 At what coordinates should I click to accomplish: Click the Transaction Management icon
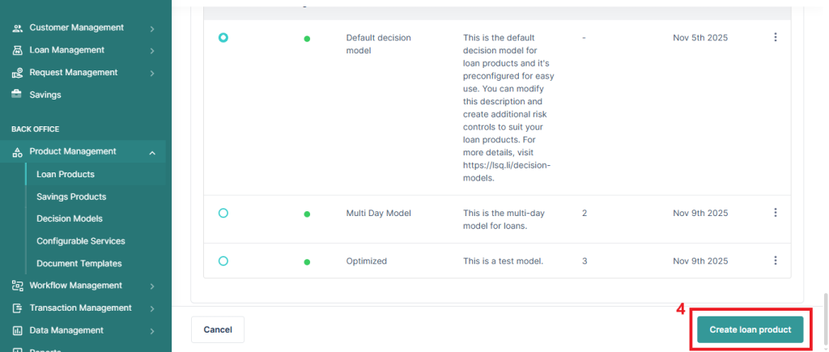pyautogui.click(x=17, y=308)
